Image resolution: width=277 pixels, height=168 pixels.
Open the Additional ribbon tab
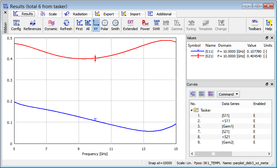point(161,14)
